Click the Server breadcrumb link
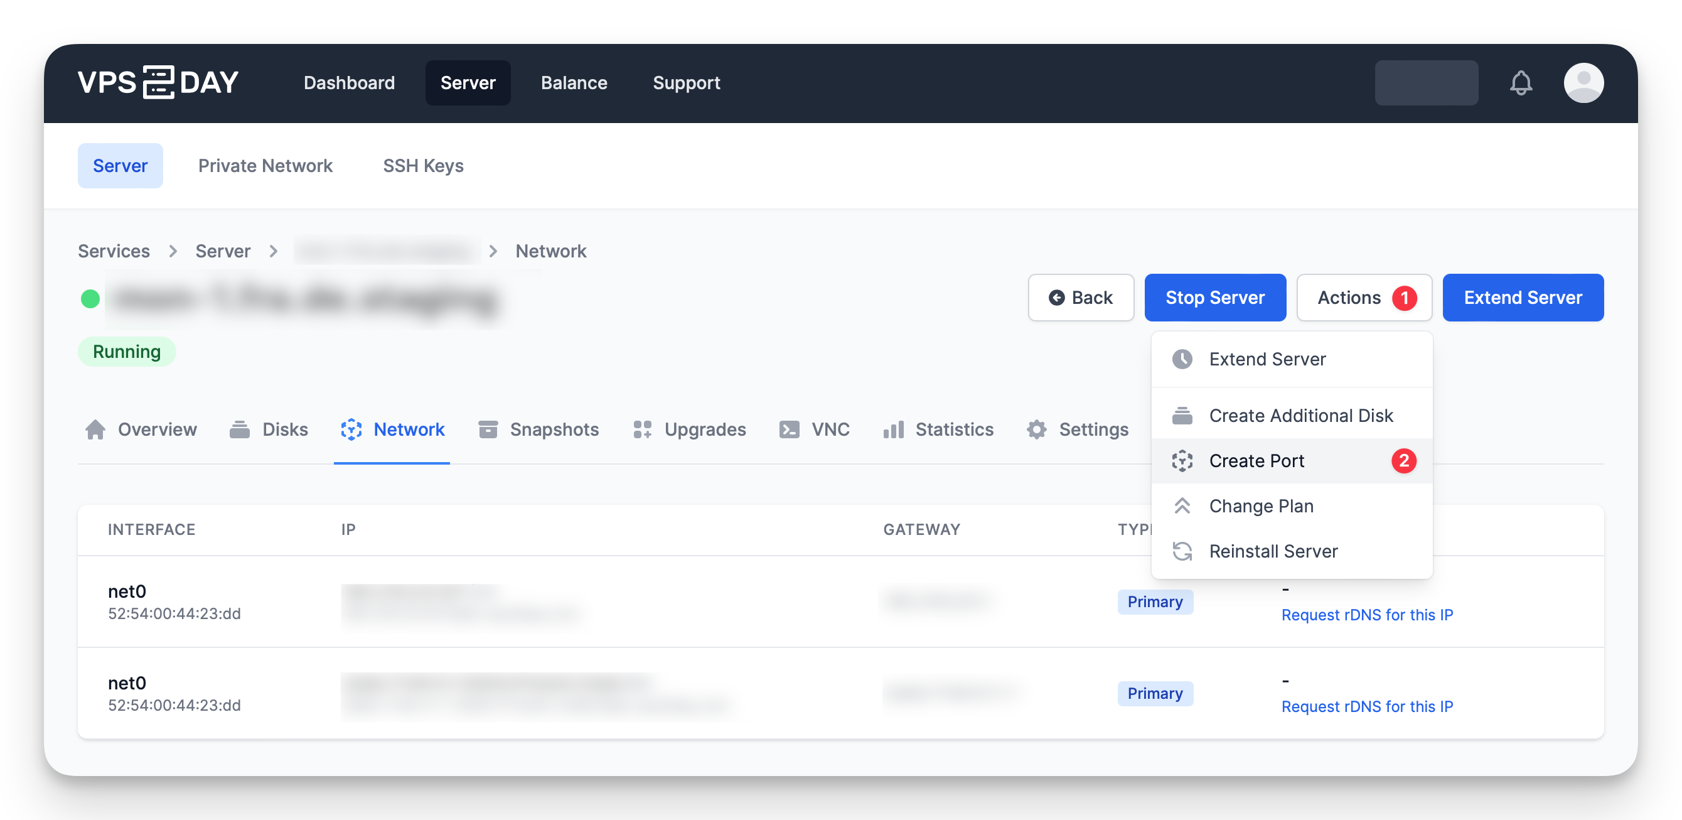 tap(223, 251)
